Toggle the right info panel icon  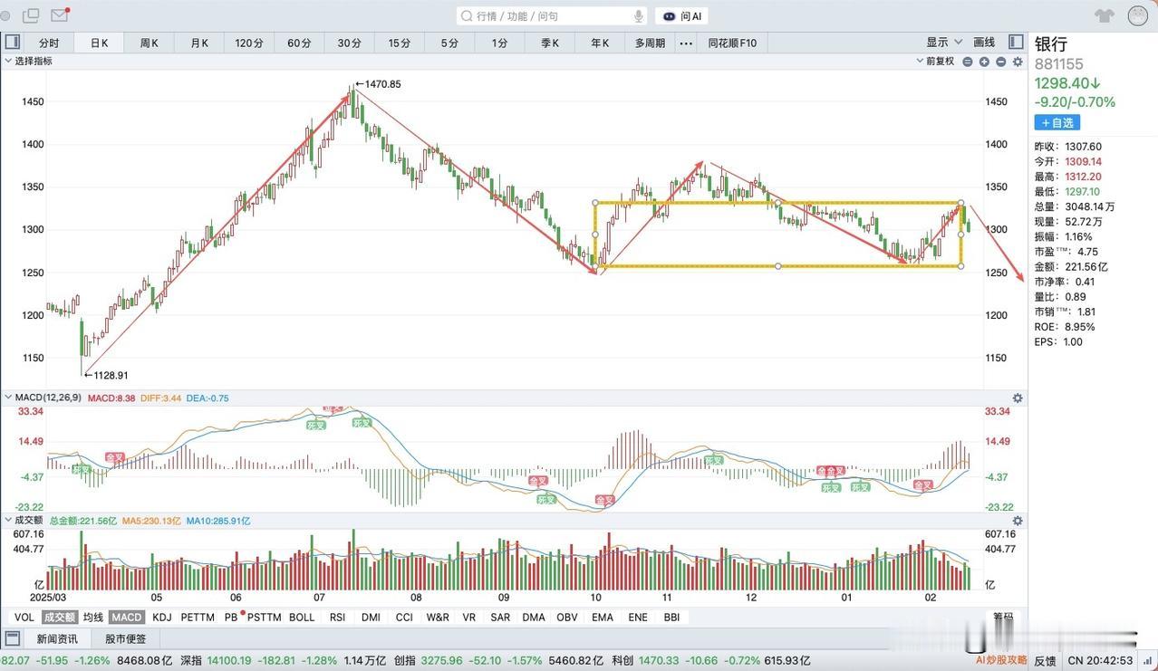pyautogui.click(x=1016, y=43)
